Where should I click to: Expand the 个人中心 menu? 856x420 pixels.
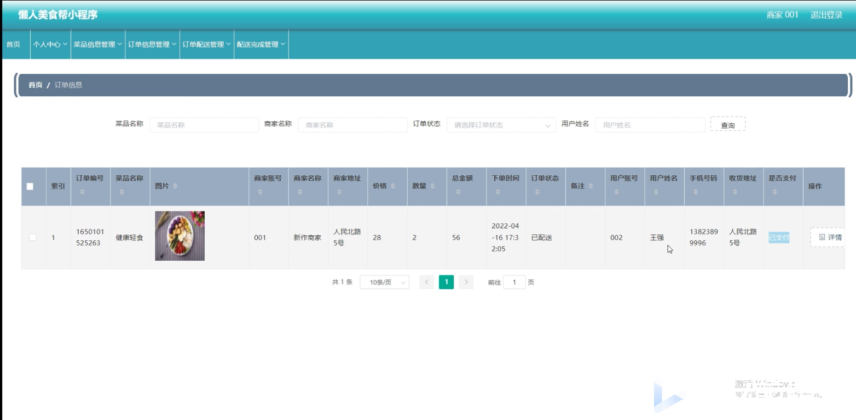click(50, 44)
